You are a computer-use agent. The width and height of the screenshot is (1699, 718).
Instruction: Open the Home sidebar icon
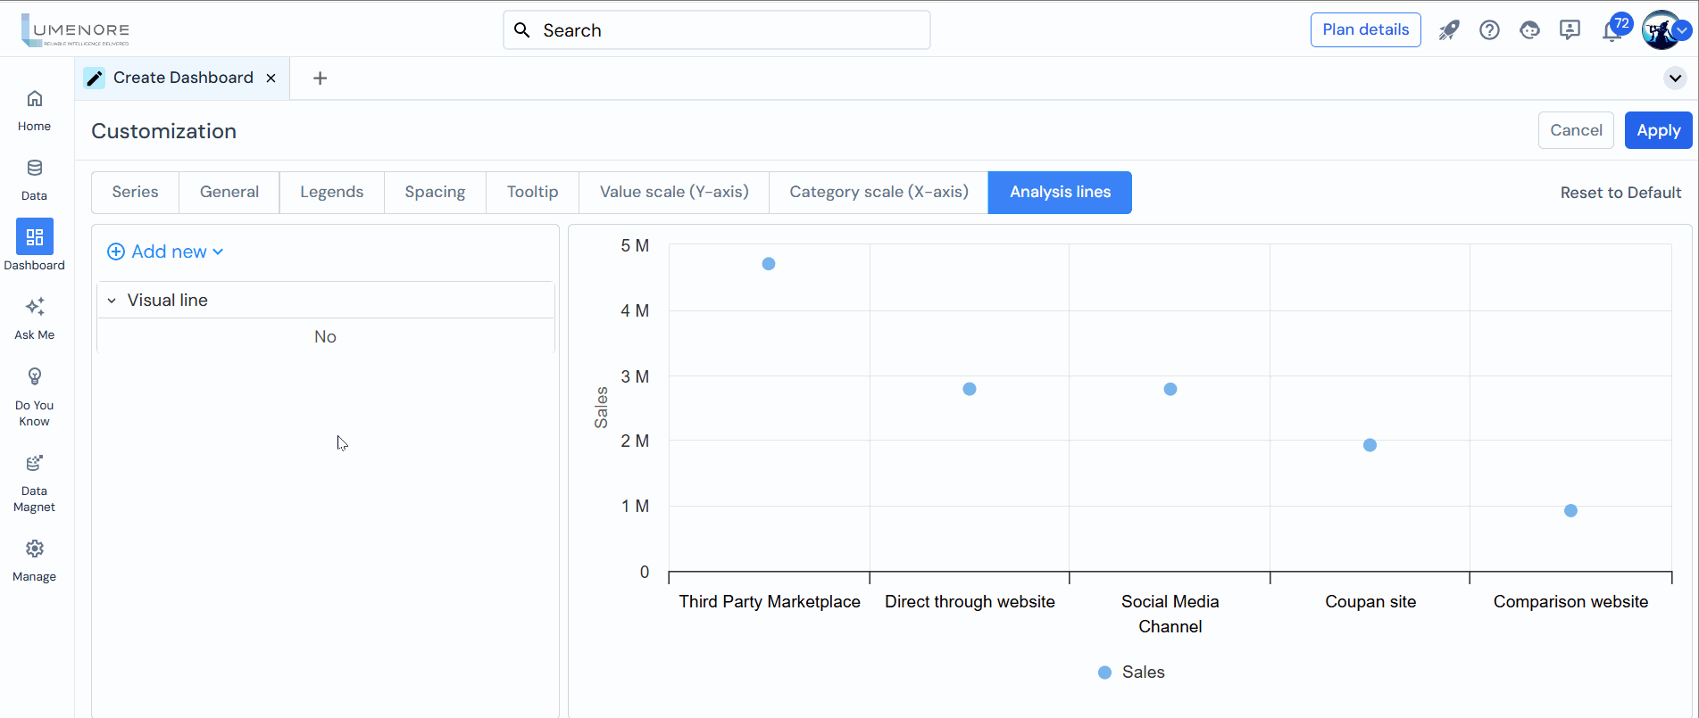(34, 99)
